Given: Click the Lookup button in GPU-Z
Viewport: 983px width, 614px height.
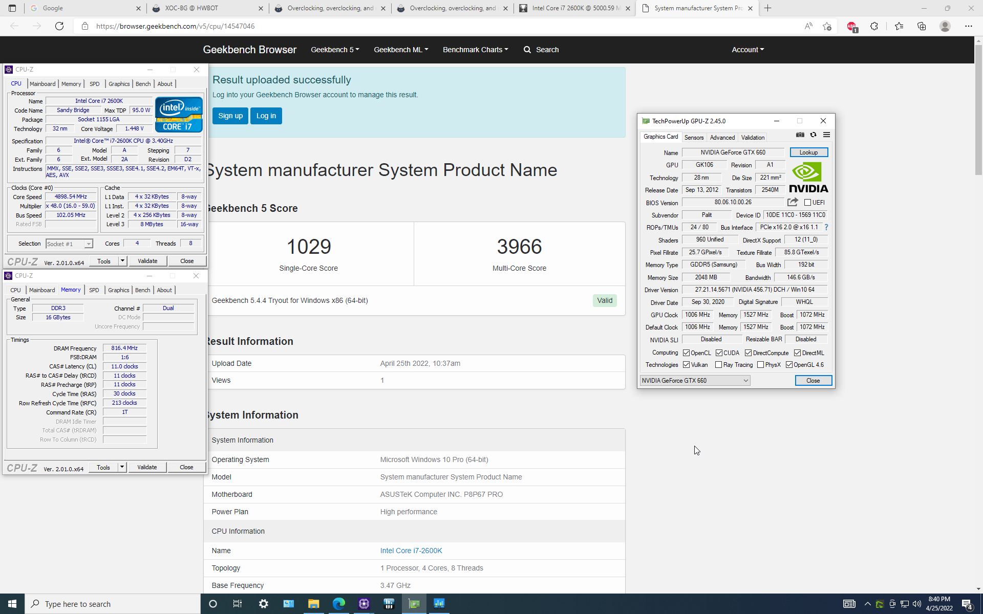Looking at the screenshot, I should (x=808, y=152).
